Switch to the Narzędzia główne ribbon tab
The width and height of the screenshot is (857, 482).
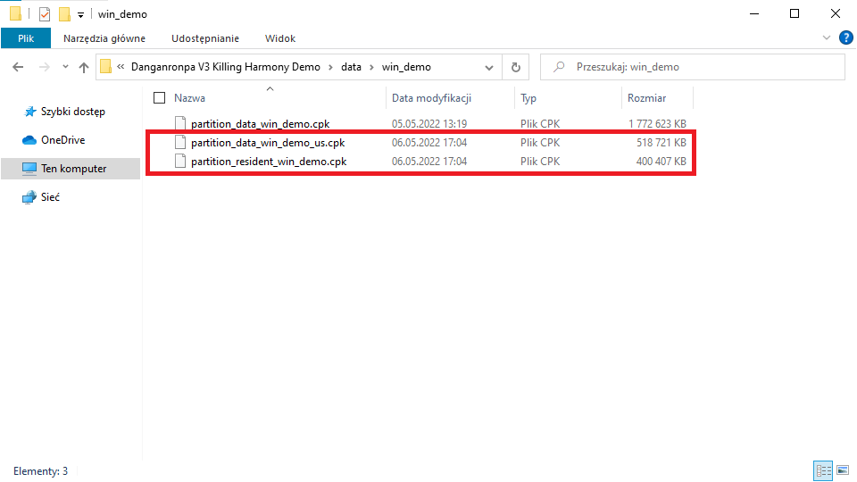pos(104,38)
